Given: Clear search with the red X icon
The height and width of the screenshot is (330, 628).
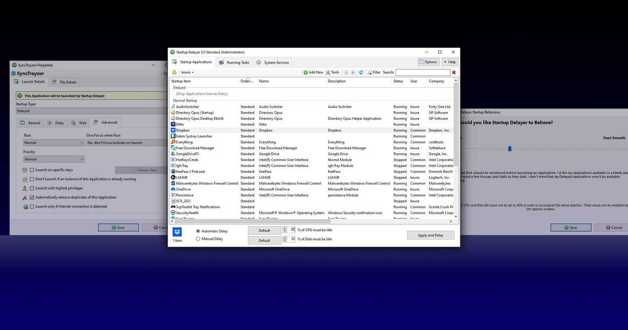Looking at the screenshot, I should [x=454, y=72].
